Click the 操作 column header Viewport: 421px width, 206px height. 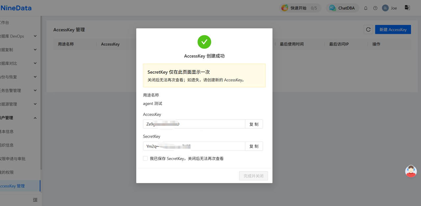pos(376,44)
